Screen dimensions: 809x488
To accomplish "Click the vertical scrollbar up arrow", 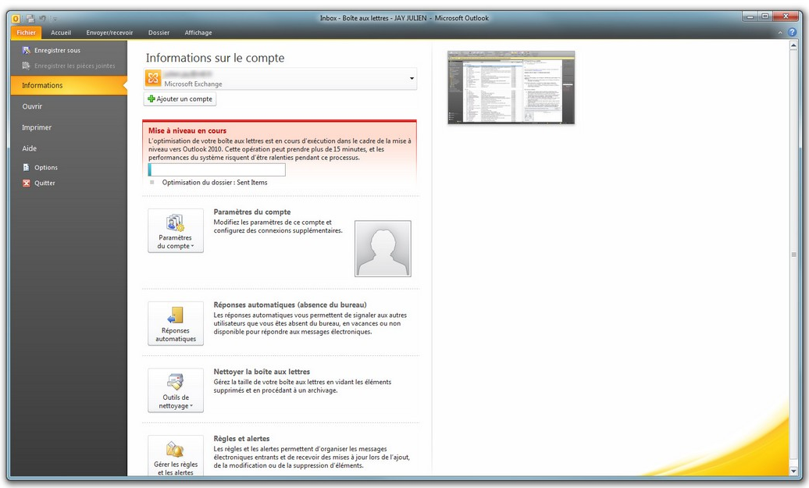I will 793,45.
